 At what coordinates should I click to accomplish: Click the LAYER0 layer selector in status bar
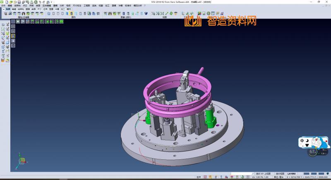pos(291,173)
